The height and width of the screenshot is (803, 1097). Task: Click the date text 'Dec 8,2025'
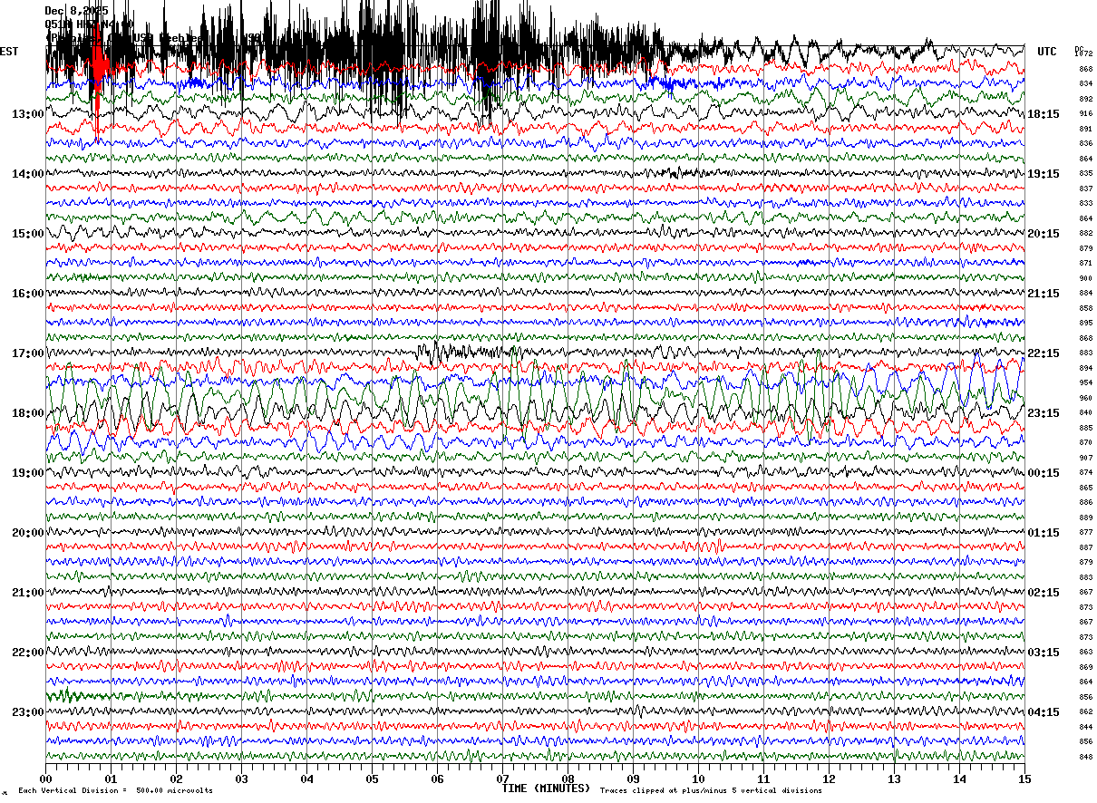click(76, 11)
